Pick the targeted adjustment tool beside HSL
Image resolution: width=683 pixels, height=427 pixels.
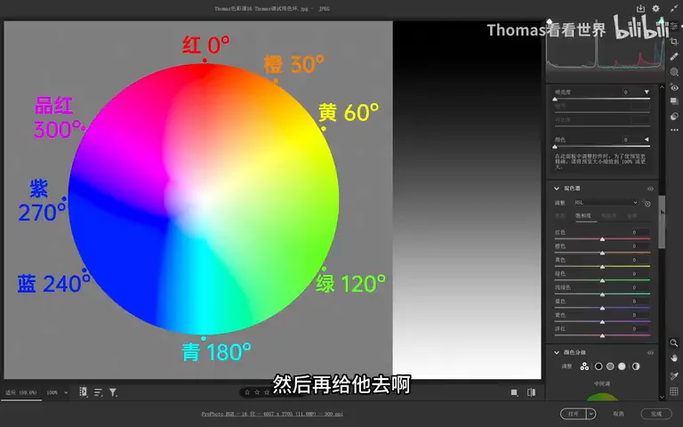647,203
